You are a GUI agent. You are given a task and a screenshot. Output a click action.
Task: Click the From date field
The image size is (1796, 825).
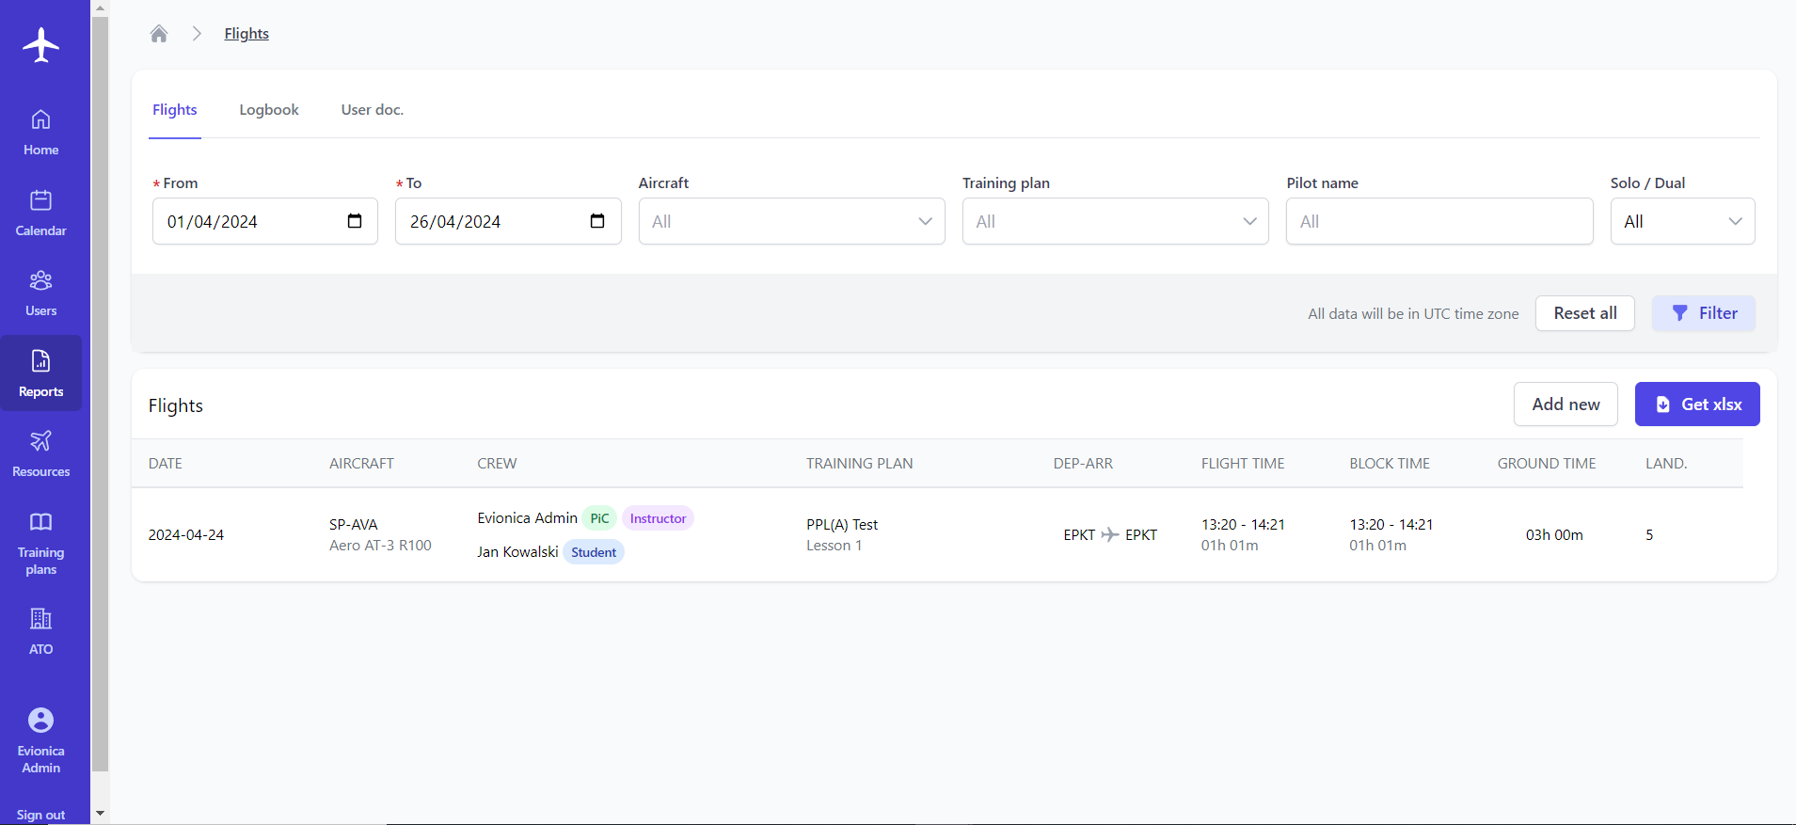[x=265, y=221]
